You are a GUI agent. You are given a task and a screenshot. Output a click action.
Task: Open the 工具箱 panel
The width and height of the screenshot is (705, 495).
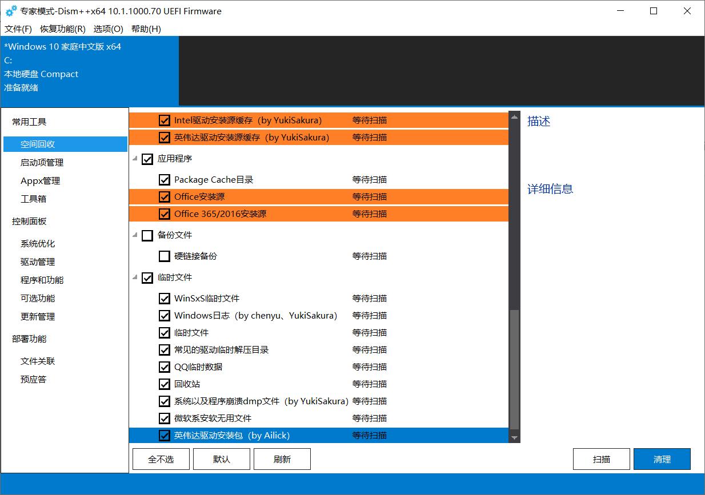click(33, 199)
